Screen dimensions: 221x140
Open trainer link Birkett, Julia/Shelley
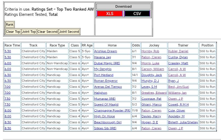pos(183,122)
